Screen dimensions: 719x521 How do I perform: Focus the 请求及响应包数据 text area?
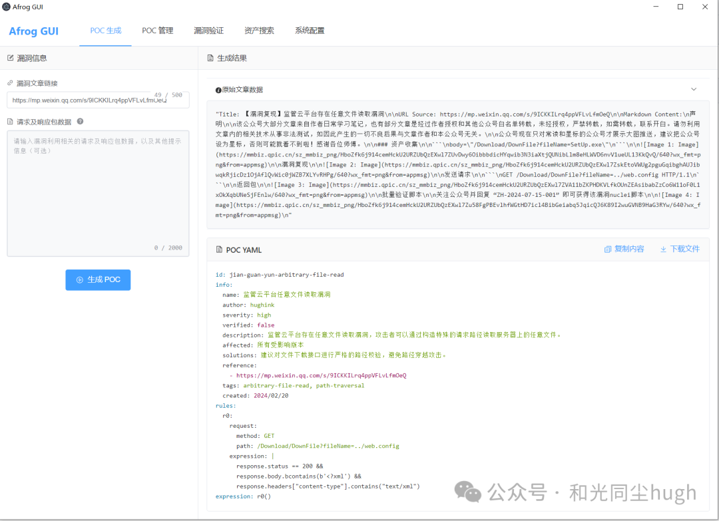[x=98, y=194]
